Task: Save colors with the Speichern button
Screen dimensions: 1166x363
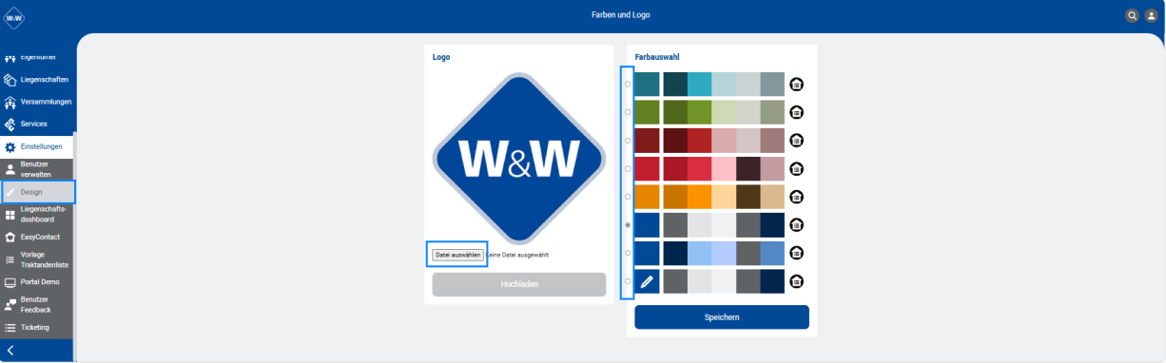Action: pyautogui.click(x=722, y=317)
